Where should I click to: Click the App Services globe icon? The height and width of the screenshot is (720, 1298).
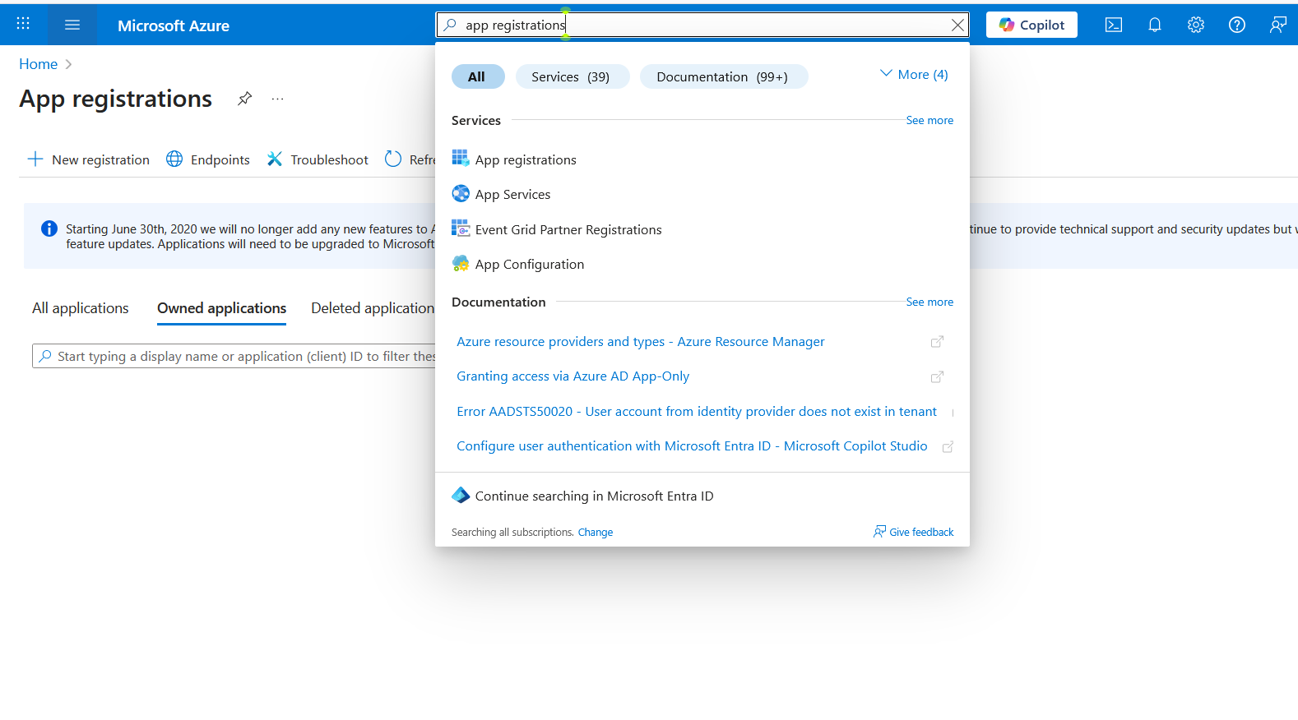click(x=461, y=193)
